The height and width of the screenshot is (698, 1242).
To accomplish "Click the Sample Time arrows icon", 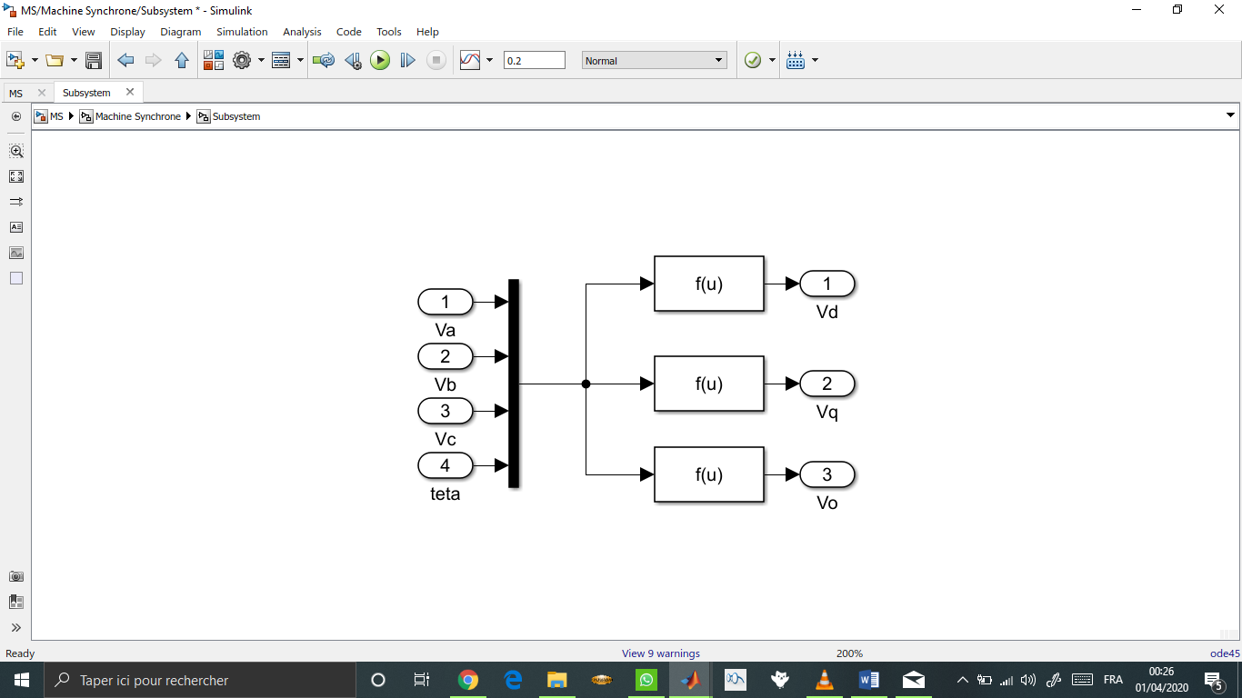I will point(16,202).
